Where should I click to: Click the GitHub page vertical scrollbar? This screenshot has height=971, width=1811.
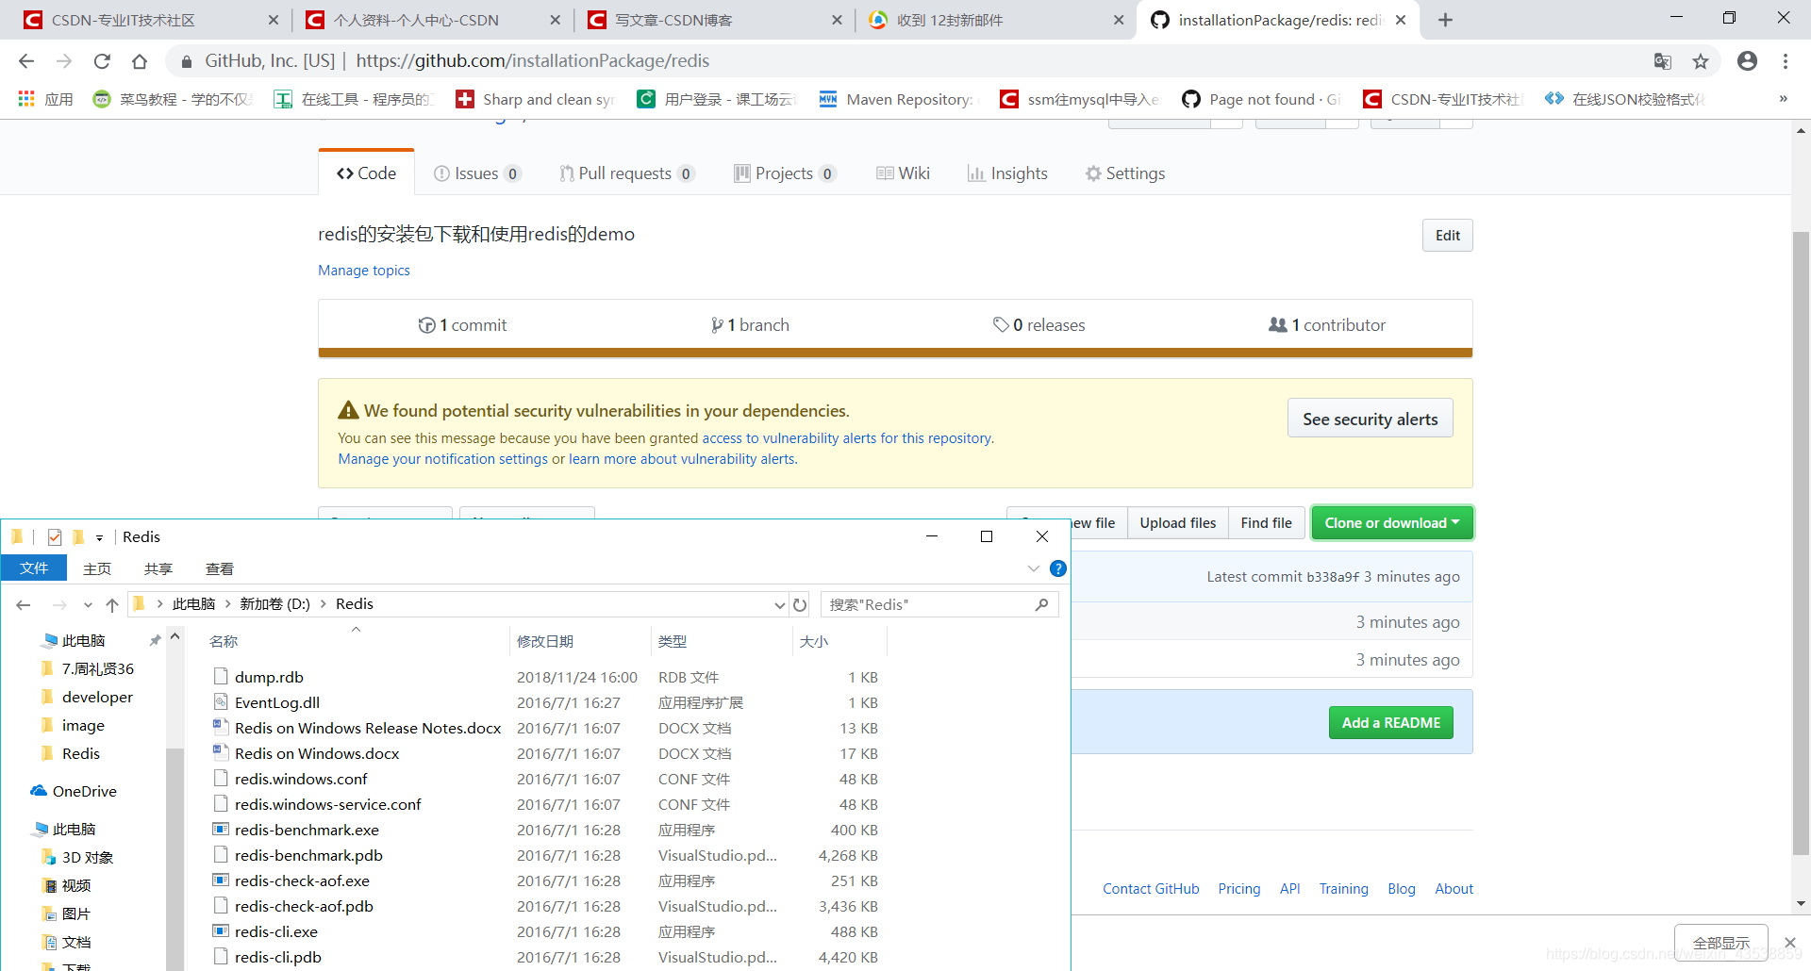point(1801,542)
